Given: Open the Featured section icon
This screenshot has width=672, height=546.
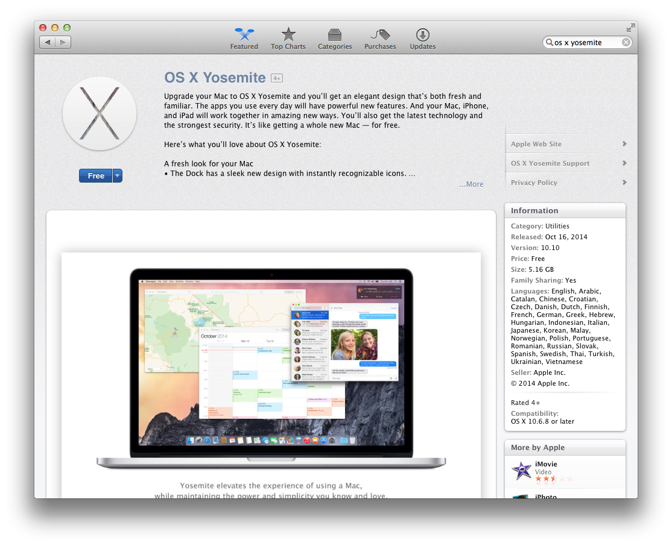Looking at the screenshot, I should (244, 34).
